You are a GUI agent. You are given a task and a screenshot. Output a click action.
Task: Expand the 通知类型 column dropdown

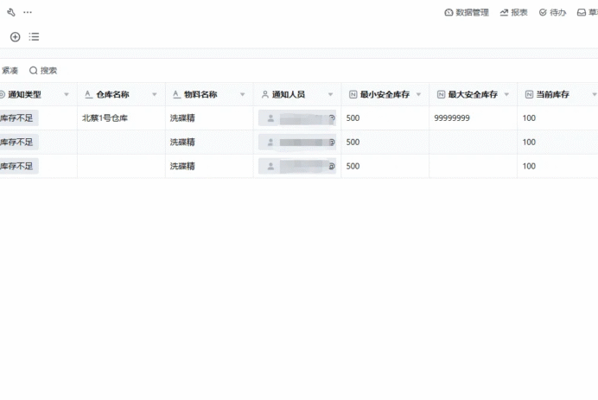(x=67, y=94)
